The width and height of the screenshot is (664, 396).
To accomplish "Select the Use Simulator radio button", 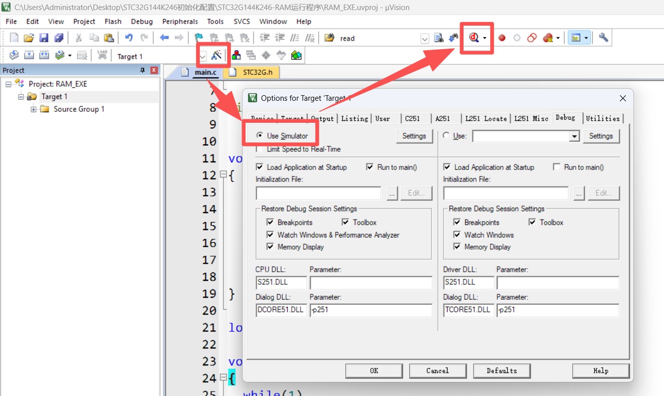I will tap(260, 136).
